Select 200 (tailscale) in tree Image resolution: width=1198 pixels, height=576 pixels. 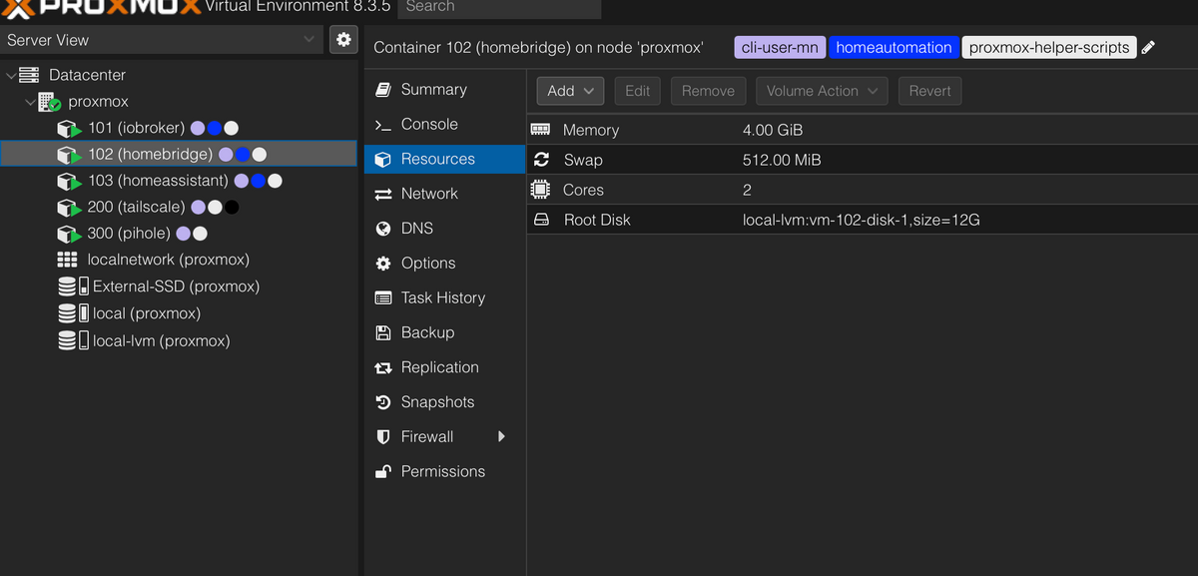coord(137,207)
